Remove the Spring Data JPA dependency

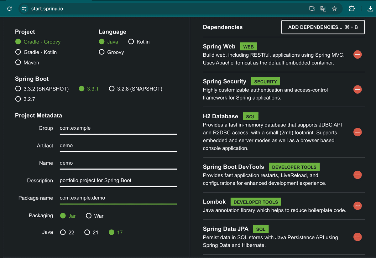(358, 237)
